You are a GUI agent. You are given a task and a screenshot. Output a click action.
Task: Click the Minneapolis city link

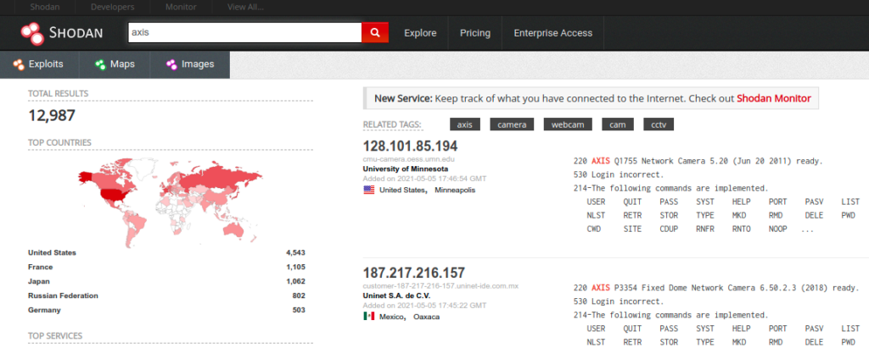(455, 190)
